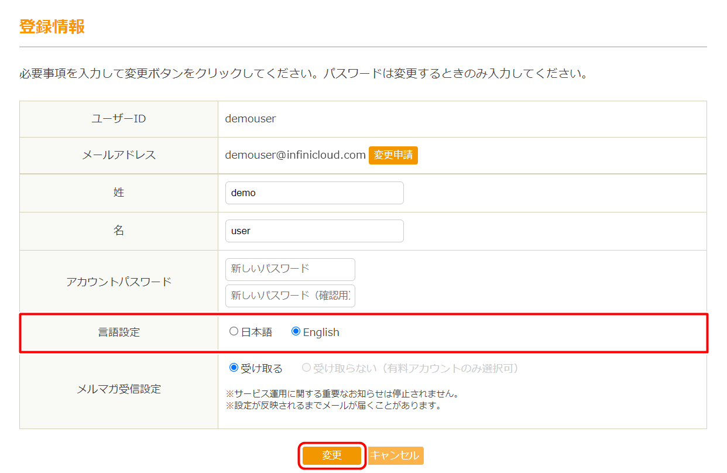
Task: Click the メルマガ受信設定 row label
Action: click(x=119, y=389)
